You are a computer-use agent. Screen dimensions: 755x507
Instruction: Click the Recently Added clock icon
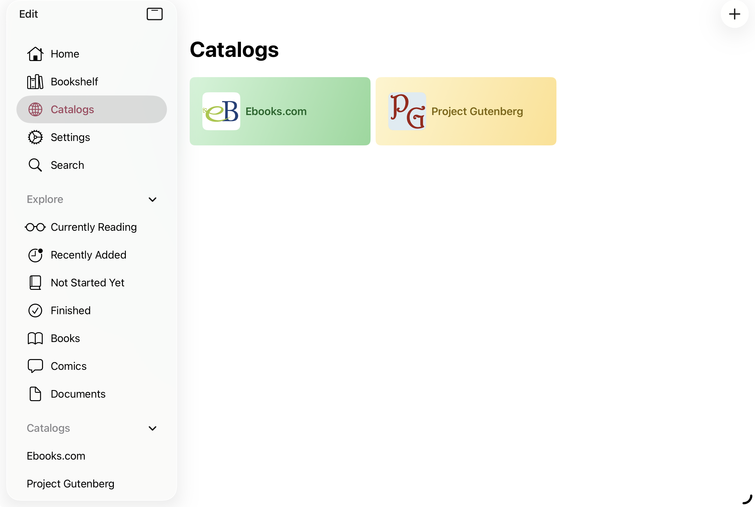[35, 255]
